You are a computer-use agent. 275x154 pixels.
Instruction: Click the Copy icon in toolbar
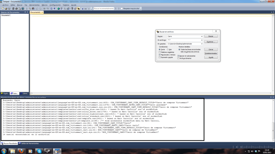30,8
